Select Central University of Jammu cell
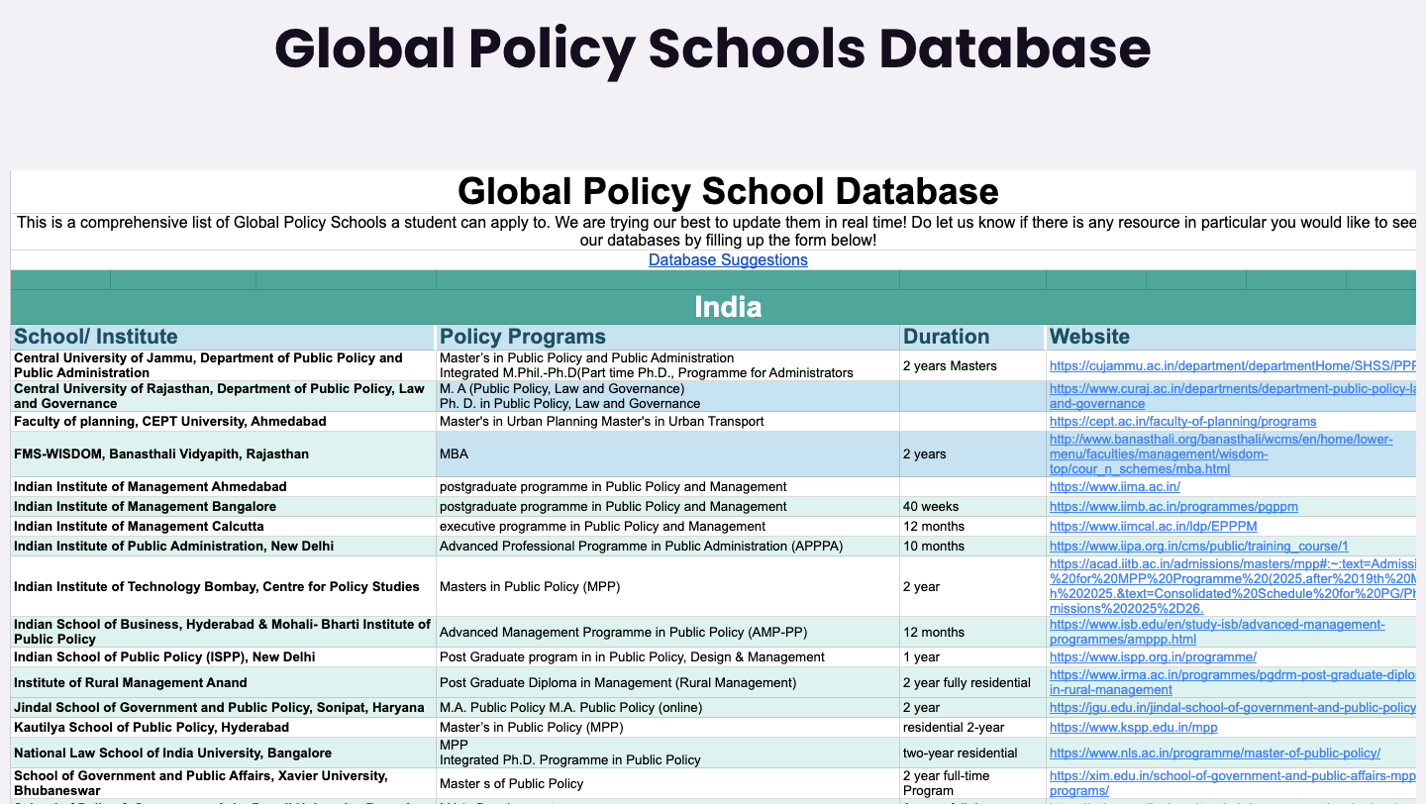The width and height of the screenshot is (1426, 804). coord(224,365)
